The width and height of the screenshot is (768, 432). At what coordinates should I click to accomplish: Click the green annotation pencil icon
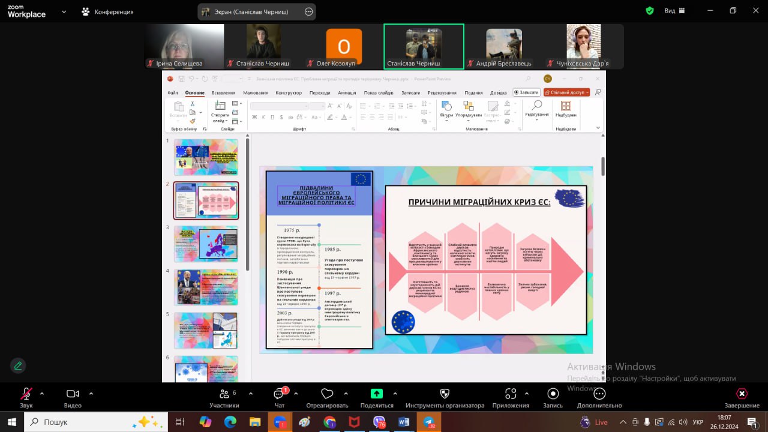point(18,365)
